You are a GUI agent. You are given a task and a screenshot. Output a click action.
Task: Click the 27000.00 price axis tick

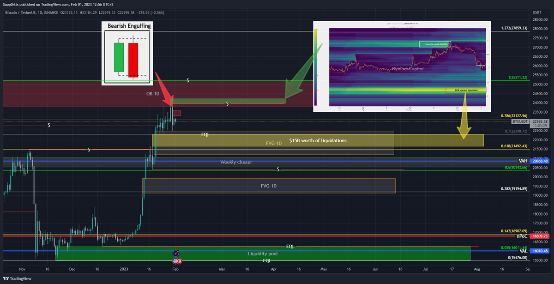click(x=540, y=48)
